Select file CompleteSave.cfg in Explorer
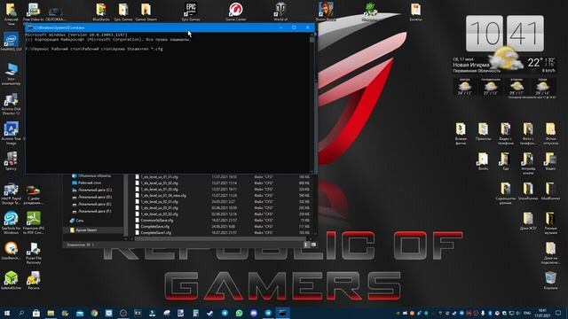 154,227
